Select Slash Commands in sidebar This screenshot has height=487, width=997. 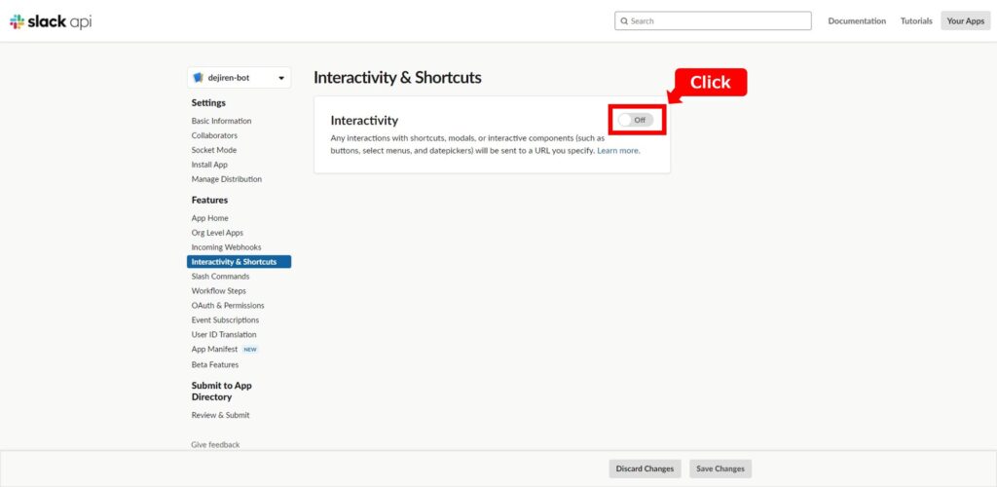pos(221,277)
